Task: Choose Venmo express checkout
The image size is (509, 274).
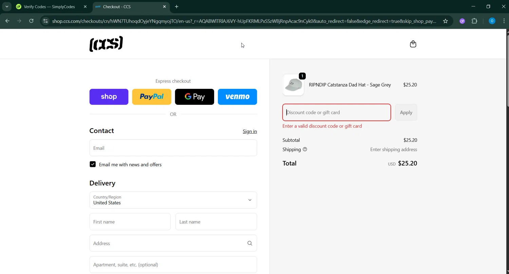Action: coord(237,97)
